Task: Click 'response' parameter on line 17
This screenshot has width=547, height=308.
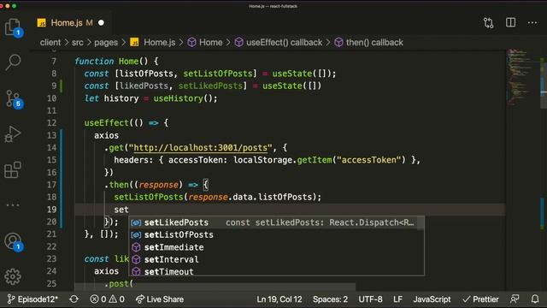Action: tap(159, 185)
